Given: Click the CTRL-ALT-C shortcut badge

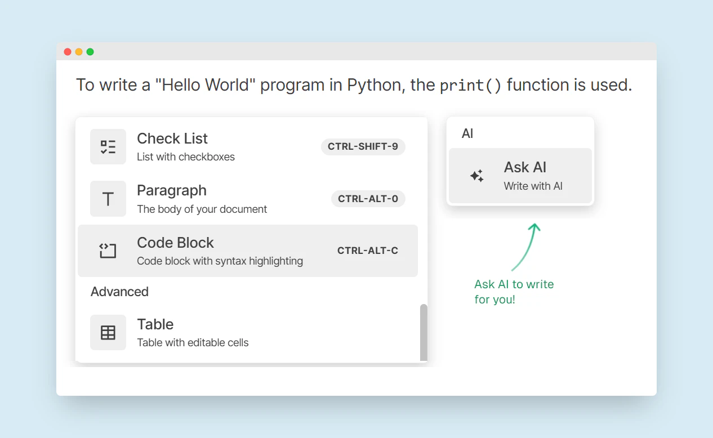Looking at the screenshot, I should pyautogui.click(x=368, y=251).
